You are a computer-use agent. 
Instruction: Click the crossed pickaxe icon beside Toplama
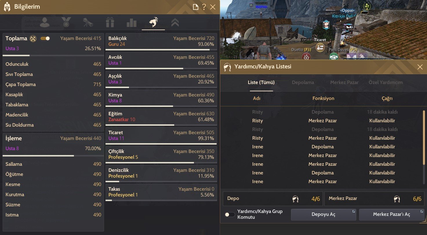tap(33, 38)
